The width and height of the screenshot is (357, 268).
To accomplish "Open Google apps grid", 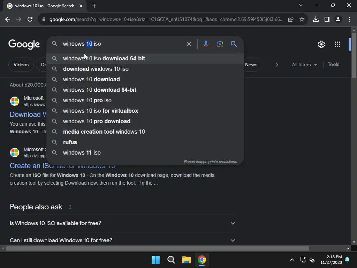I will 337,44.
